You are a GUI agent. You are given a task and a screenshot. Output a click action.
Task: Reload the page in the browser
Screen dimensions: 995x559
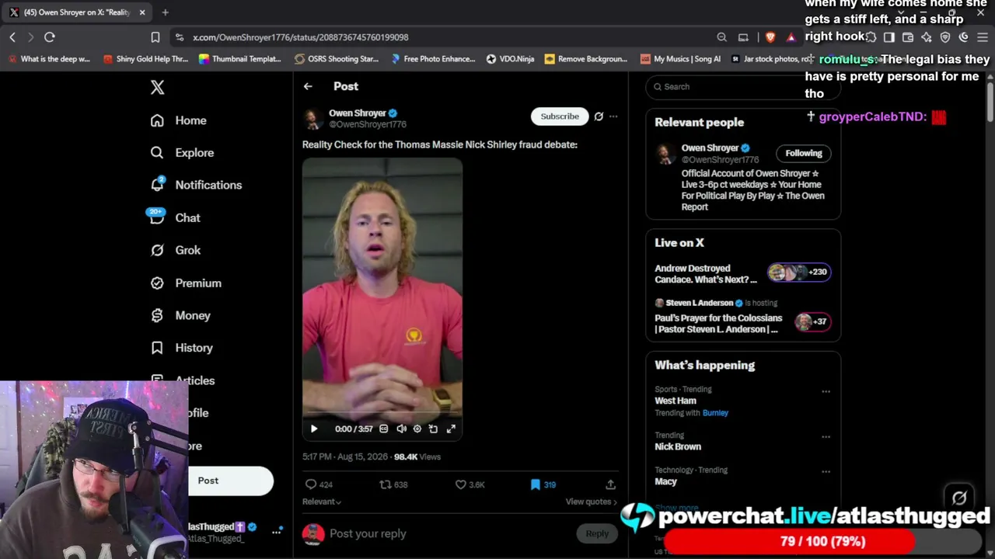[x=49, y=36]
